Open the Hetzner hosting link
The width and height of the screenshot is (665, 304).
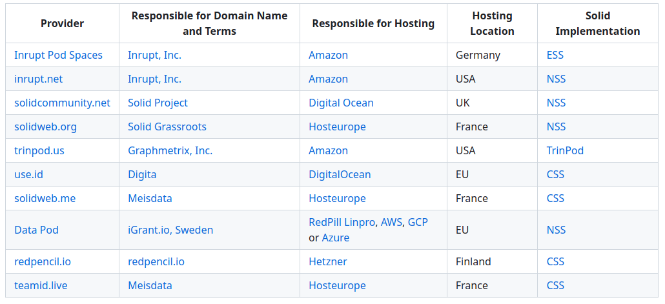coord(328,261)
